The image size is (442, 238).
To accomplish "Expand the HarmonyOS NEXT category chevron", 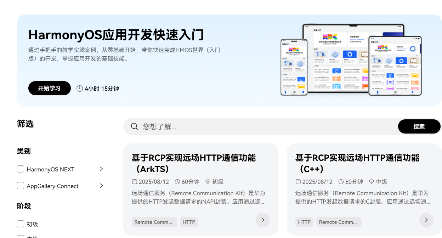I will point(101,169).
